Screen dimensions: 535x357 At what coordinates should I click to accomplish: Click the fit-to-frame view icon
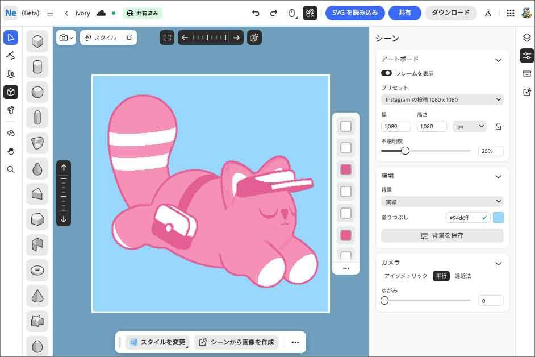point(167,38)
